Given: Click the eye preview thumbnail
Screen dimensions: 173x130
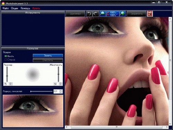Looking at the screenshot, I should pos(33,111).
